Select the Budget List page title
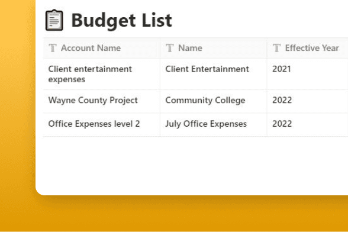This screenshot has height=232, width=348. (122, 21)
